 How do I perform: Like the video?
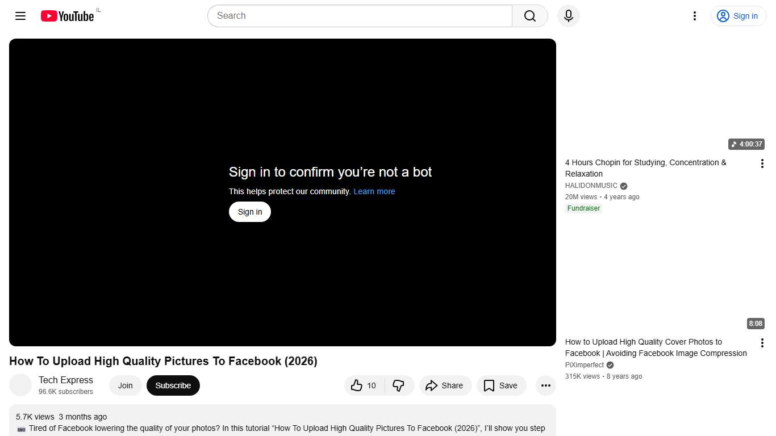click(362, 385)
